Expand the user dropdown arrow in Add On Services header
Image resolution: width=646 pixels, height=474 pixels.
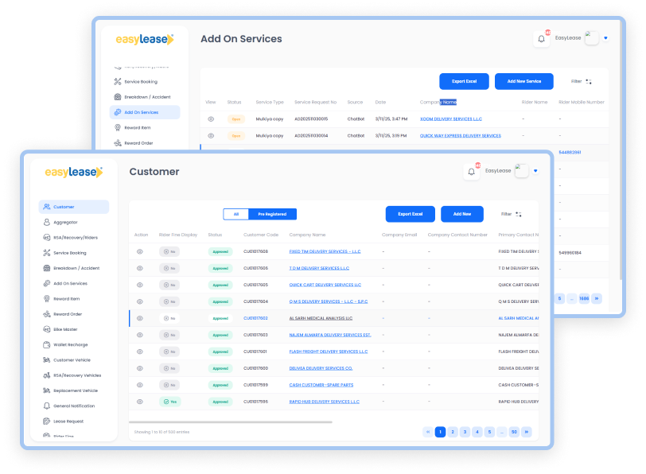605,37
